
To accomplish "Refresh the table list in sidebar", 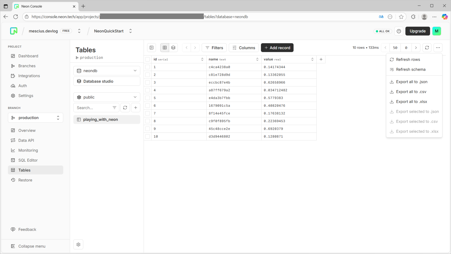I will click(125, 108).
